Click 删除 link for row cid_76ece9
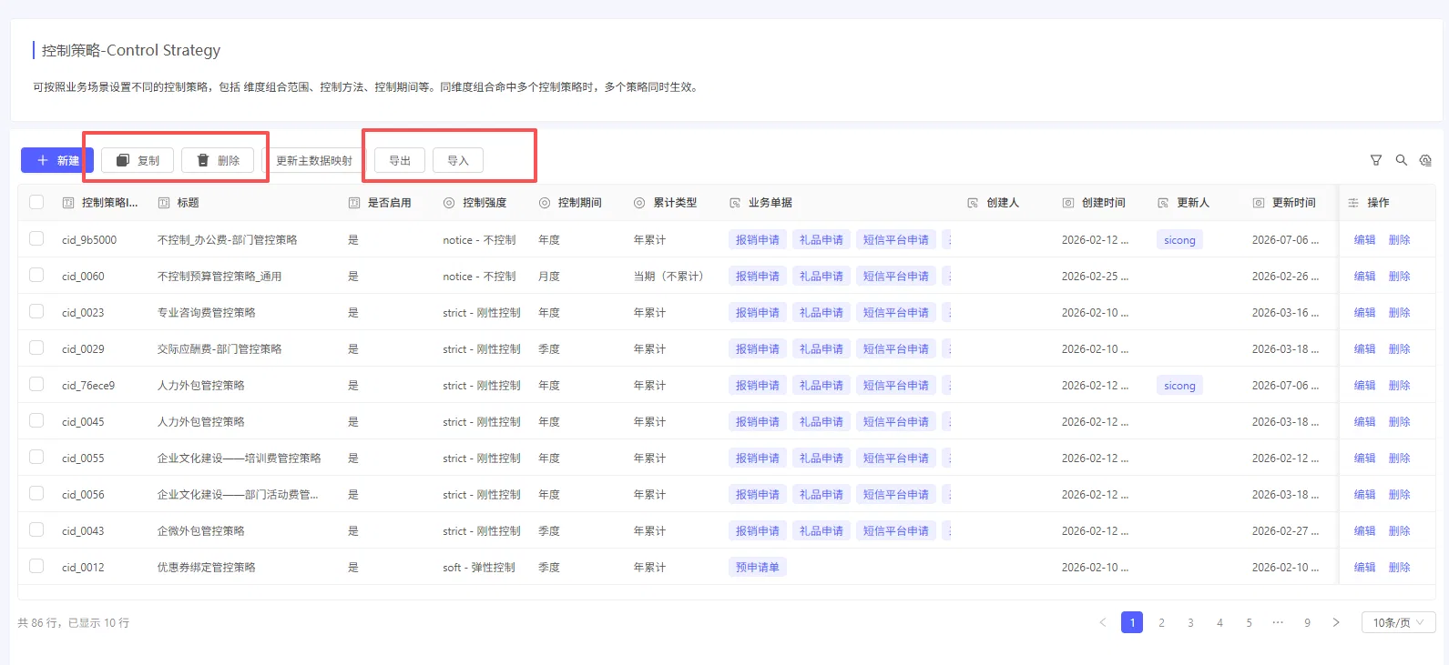The height and width of the screenshot is (665, 1449). click(1399, 386)
